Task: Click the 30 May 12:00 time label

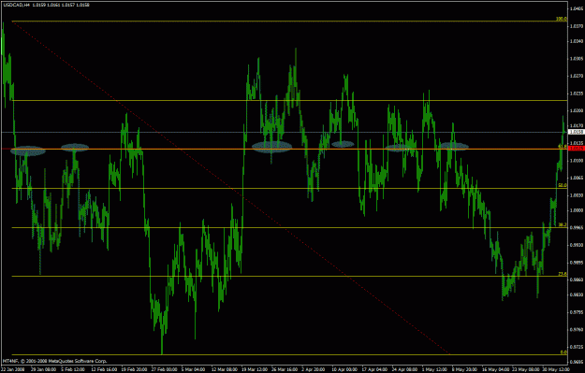Action: pos(556,369)
